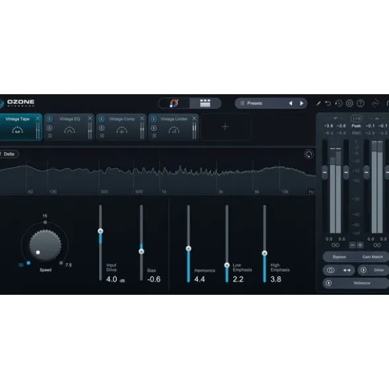Select the Vintage EQ module tab

point(70,127)
